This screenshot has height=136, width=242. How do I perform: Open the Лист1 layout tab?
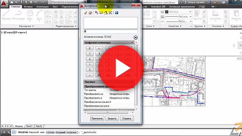click(x=29, y=126)
